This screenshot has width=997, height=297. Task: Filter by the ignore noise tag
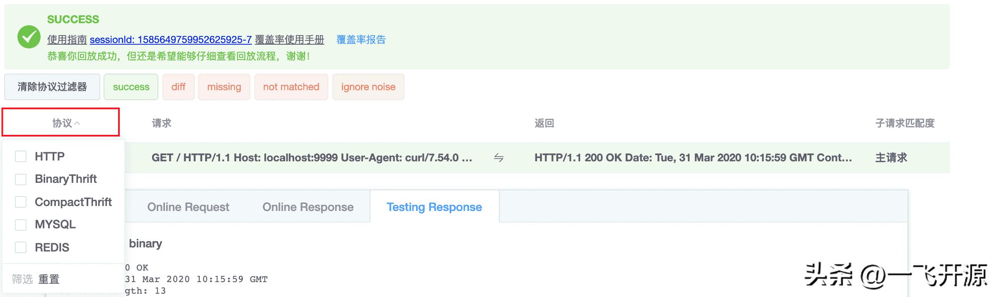[368, 87]
